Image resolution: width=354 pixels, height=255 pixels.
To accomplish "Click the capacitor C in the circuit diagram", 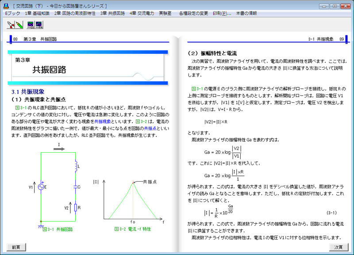I will pyautogui.click(x=75, y=187).
